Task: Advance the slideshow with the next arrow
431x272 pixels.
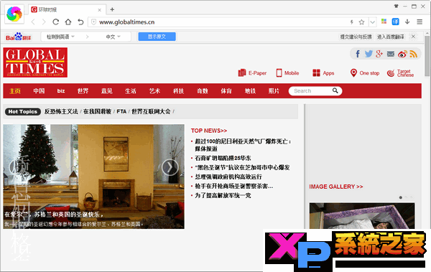Action: (170, 167)
